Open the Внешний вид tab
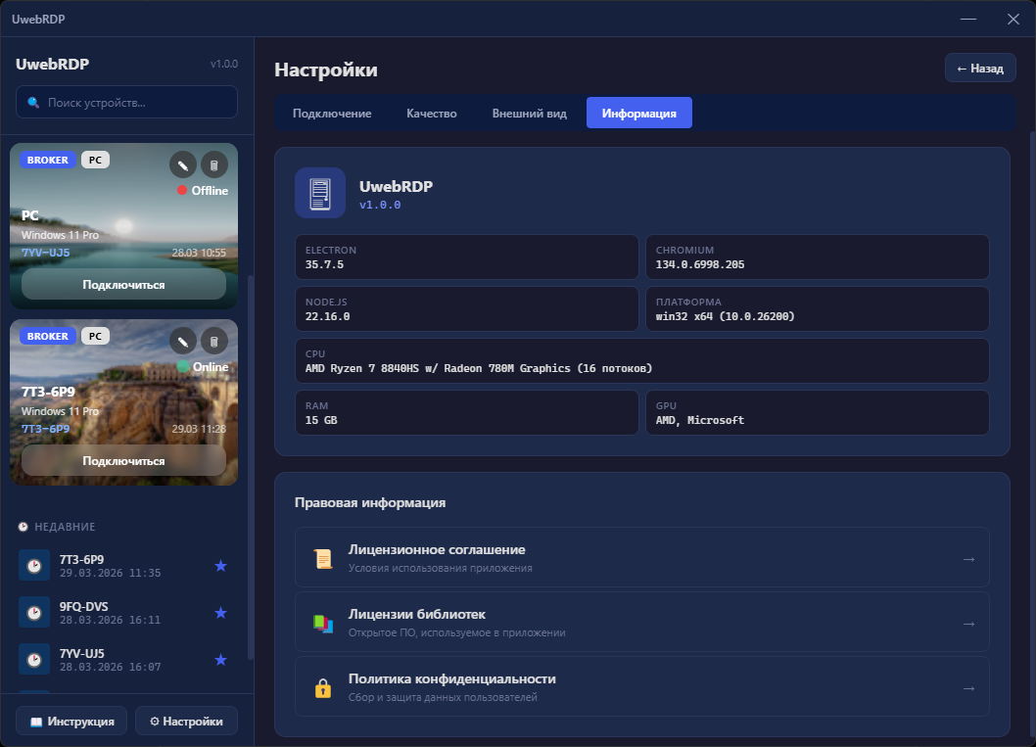1036x747 pixels. click(529, 114)
